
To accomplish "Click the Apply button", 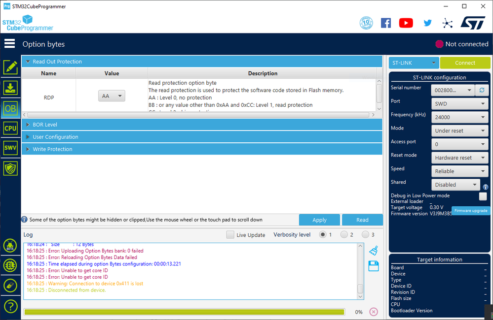I will tap(319, 220).
